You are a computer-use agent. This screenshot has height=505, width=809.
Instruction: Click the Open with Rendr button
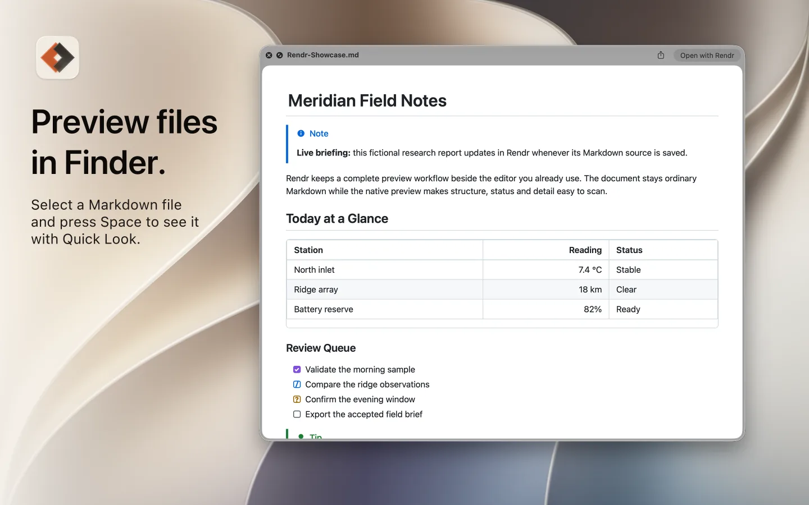(707, 55)
